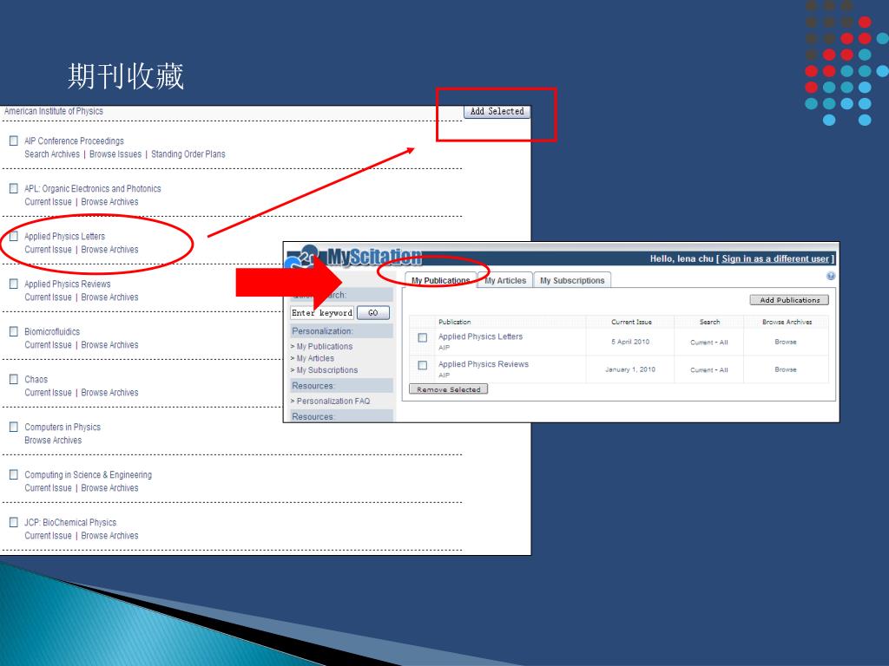Open My Articles in the Personalization sidebar
This screenshot has width=889, height=666.
[315, 358]
